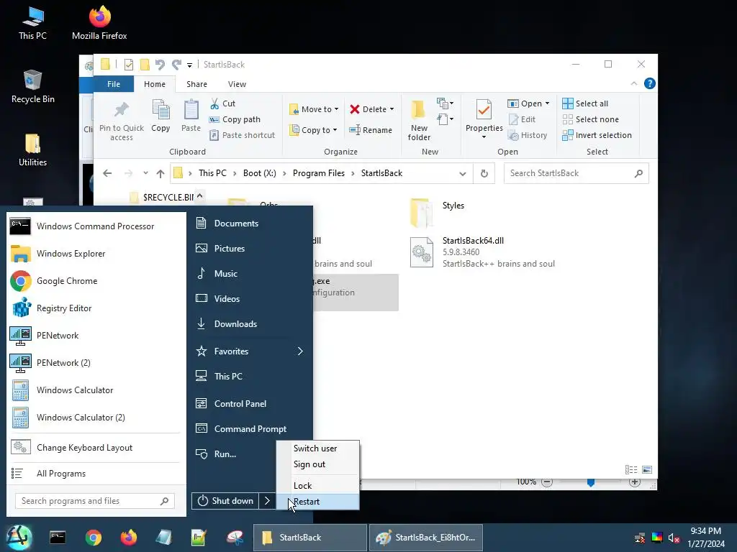Open the File tab in Explorer
The width and height of the screenshot is (737, 552).
pyautogui.click(x=114, y=84)
